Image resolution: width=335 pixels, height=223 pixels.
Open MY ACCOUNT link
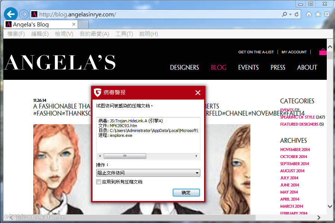point(294,52)
